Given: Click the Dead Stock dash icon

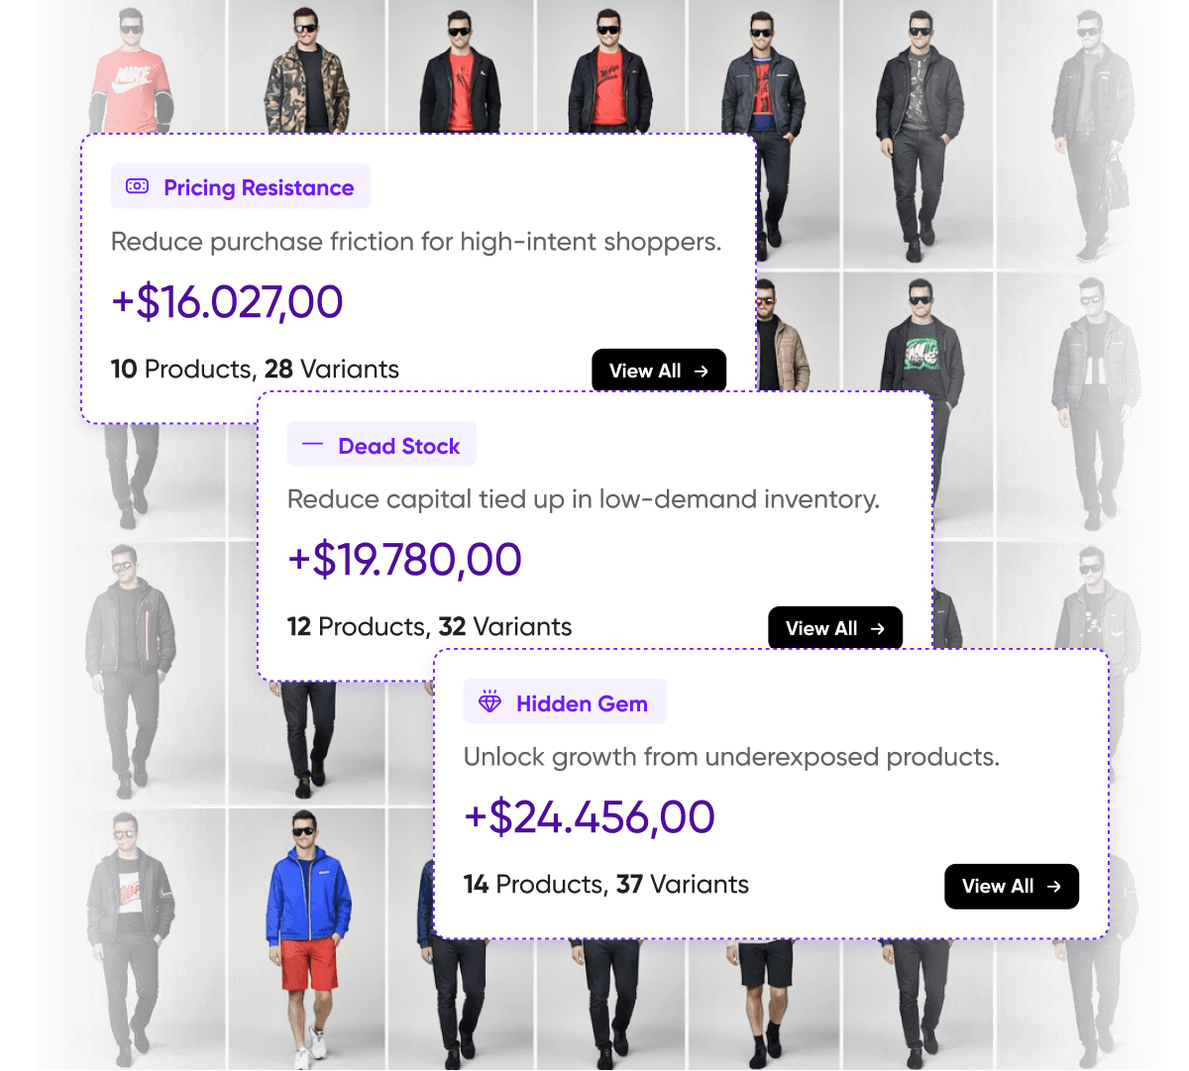Looking at the screenshot, I should [312, 445].
